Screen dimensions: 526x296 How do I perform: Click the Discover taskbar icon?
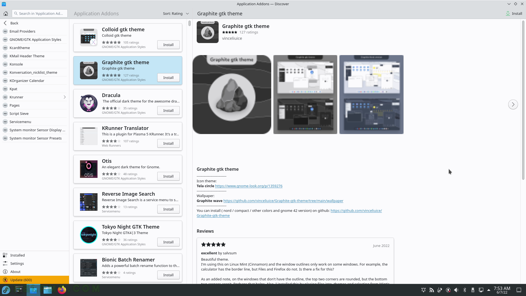[33, 290]
